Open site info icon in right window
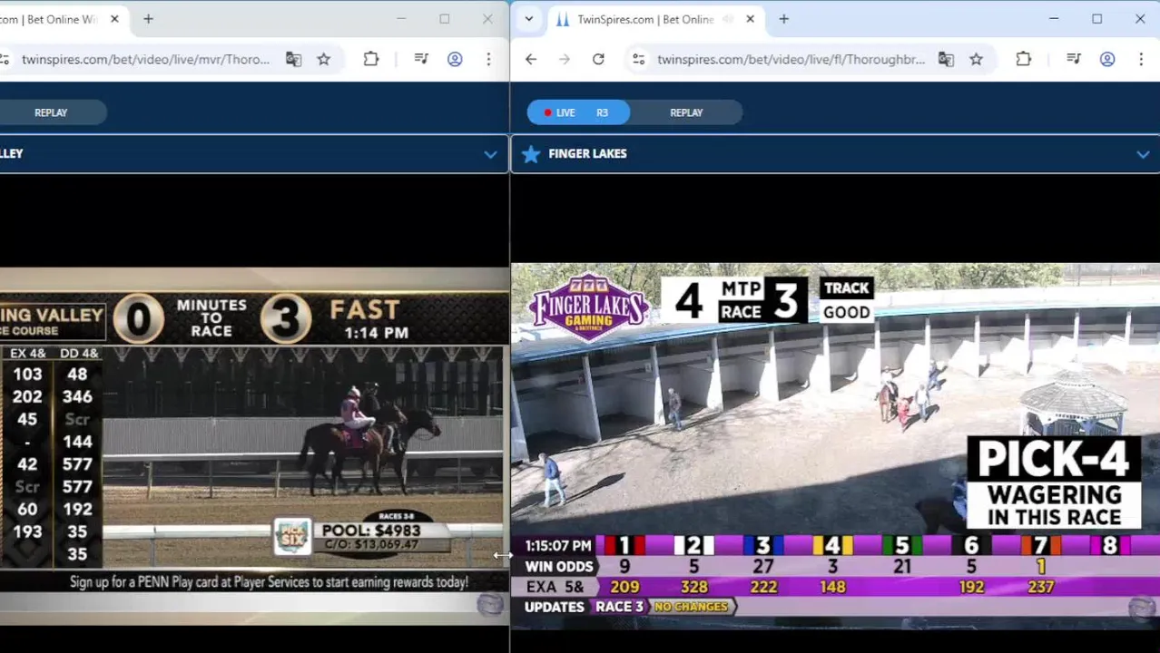This screenshot has width=1160, height=653. pos(638,59)
